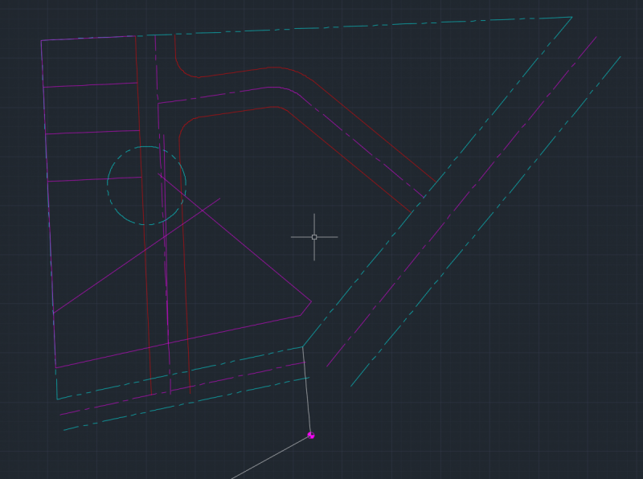
Task: Select the lowest cyan dashed line at the bottom left
Action: (186, 404)
